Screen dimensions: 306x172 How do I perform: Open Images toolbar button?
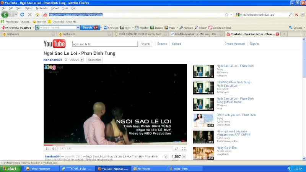[156, 28]
